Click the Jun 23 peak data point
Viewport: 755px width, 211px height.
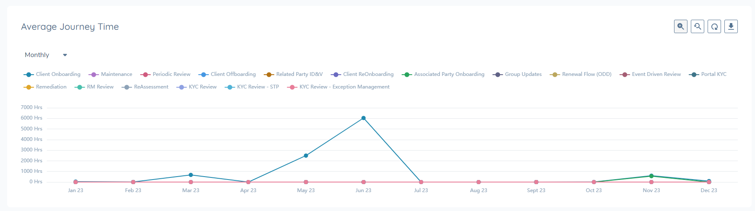click(x=363, y=118)
